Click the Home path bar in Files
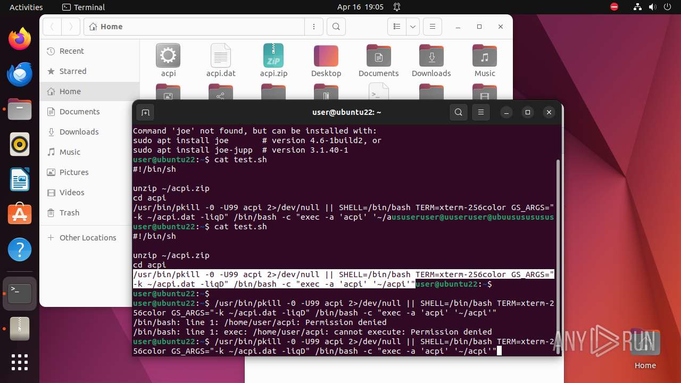 [x=194, y=27]
